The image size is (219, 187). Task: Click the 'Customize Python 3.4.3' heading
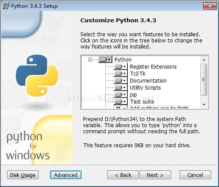(x=118, y=20)
